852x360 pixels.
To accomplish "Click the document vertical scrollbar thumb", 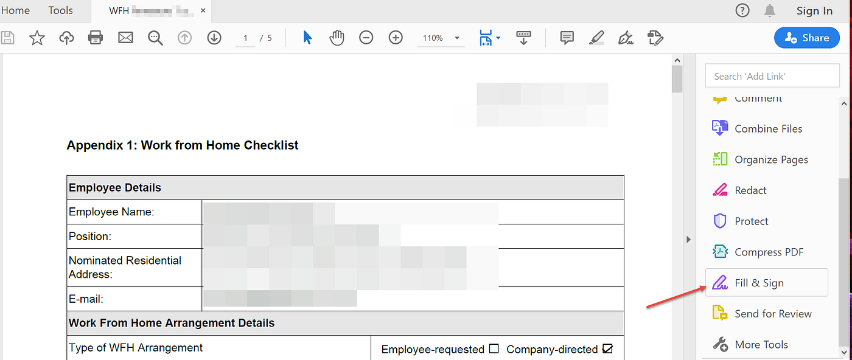I will [677, 78].
